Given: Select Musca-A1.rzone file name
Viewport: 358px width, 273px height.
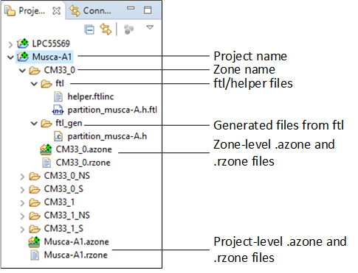Looking at the screenshot, I should pos(75,255).
